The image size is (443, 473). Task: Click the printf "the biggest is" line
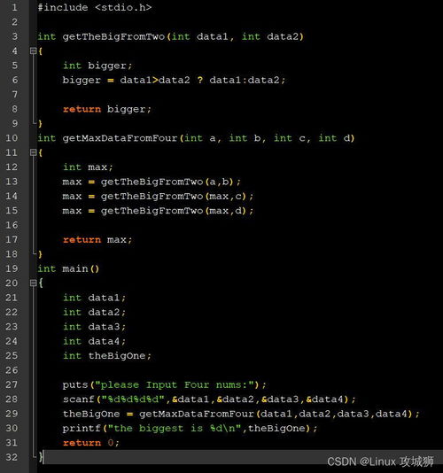190,428
